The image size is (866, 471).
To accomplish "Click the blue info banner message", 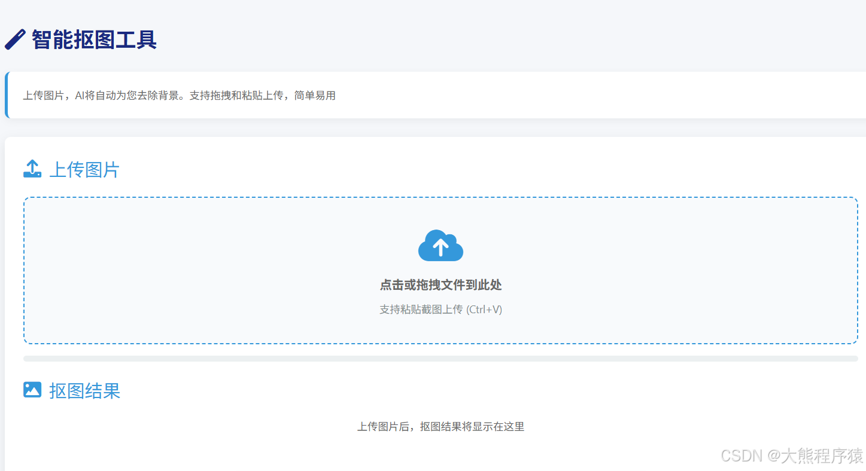I will tap(178, 95).
